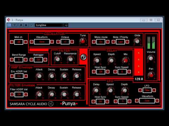The image size is (169, 126).
Task: Open help with the question mark button
Action: [x=83, y=57]
